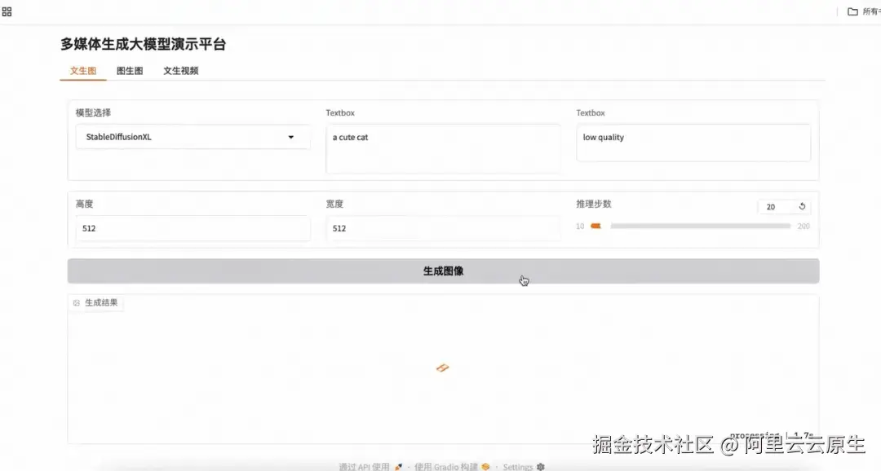Click the Settings link in the footer
This screenshot has width=881, height=471.
click(x=518, y=467)
